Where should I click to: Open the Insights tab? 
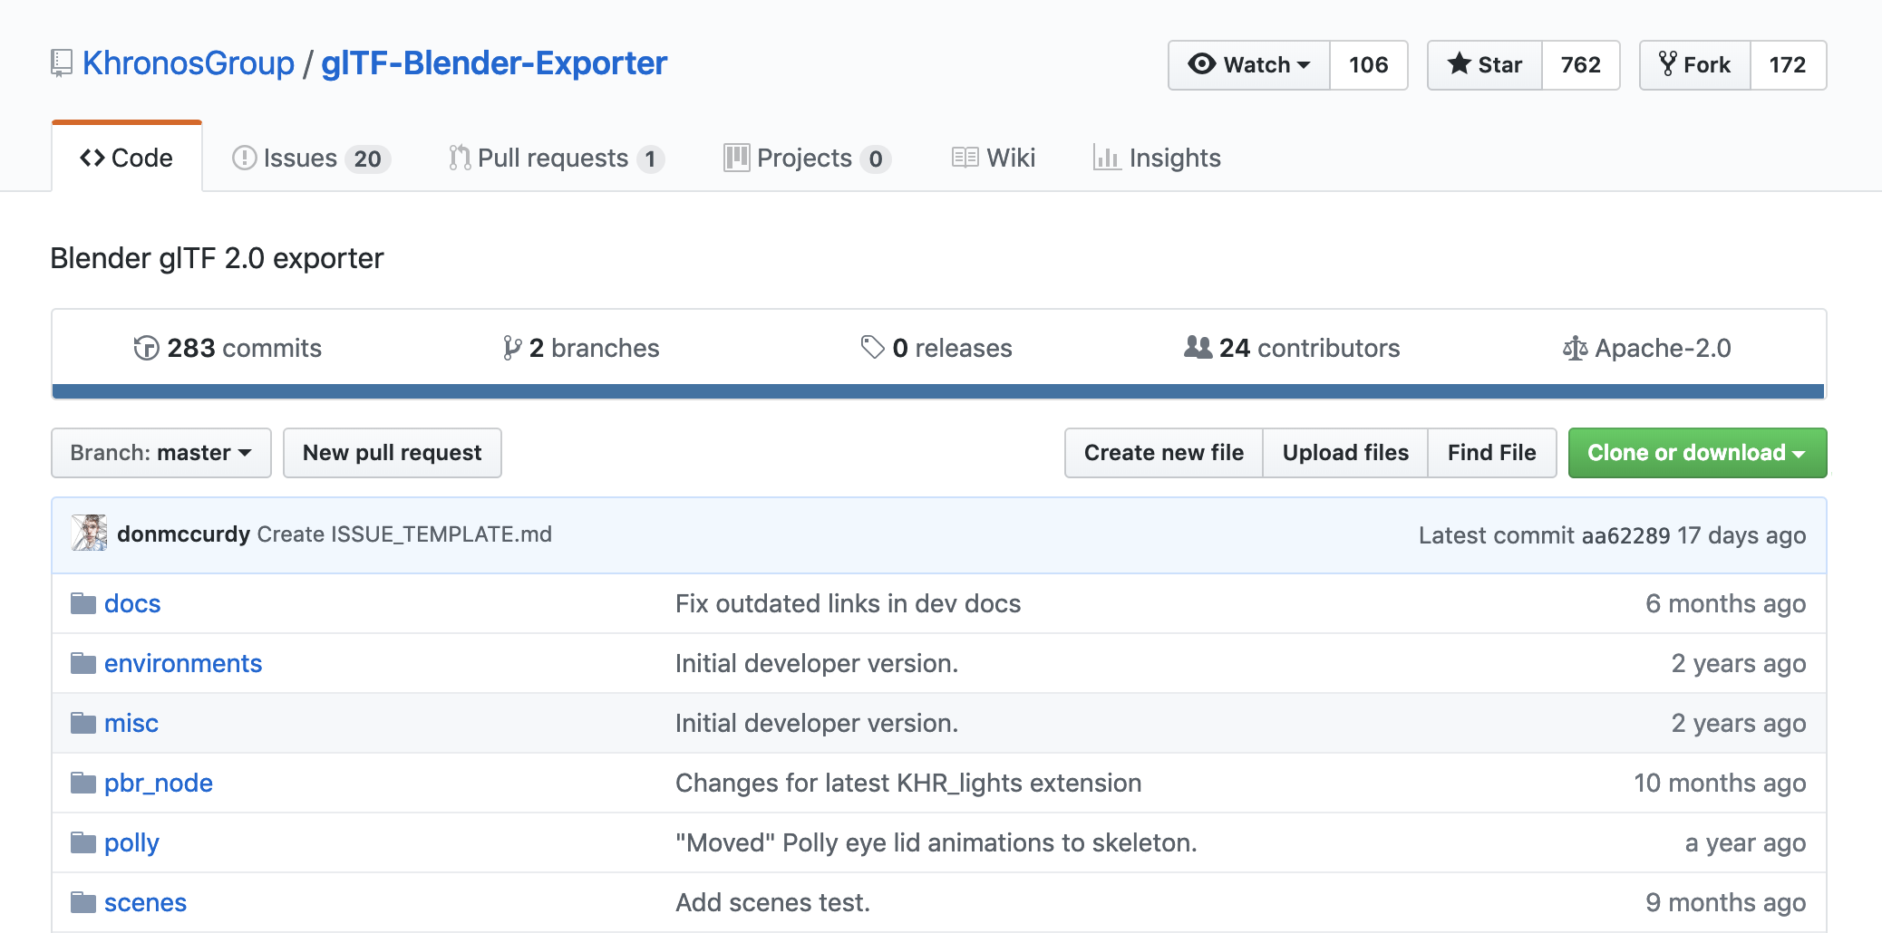pos(1157,158)
